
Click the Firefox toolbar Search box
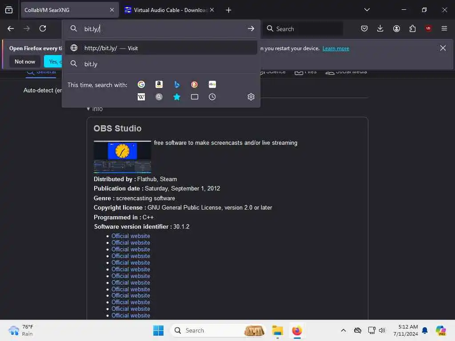pyautogui.click(x=303, y=29)
